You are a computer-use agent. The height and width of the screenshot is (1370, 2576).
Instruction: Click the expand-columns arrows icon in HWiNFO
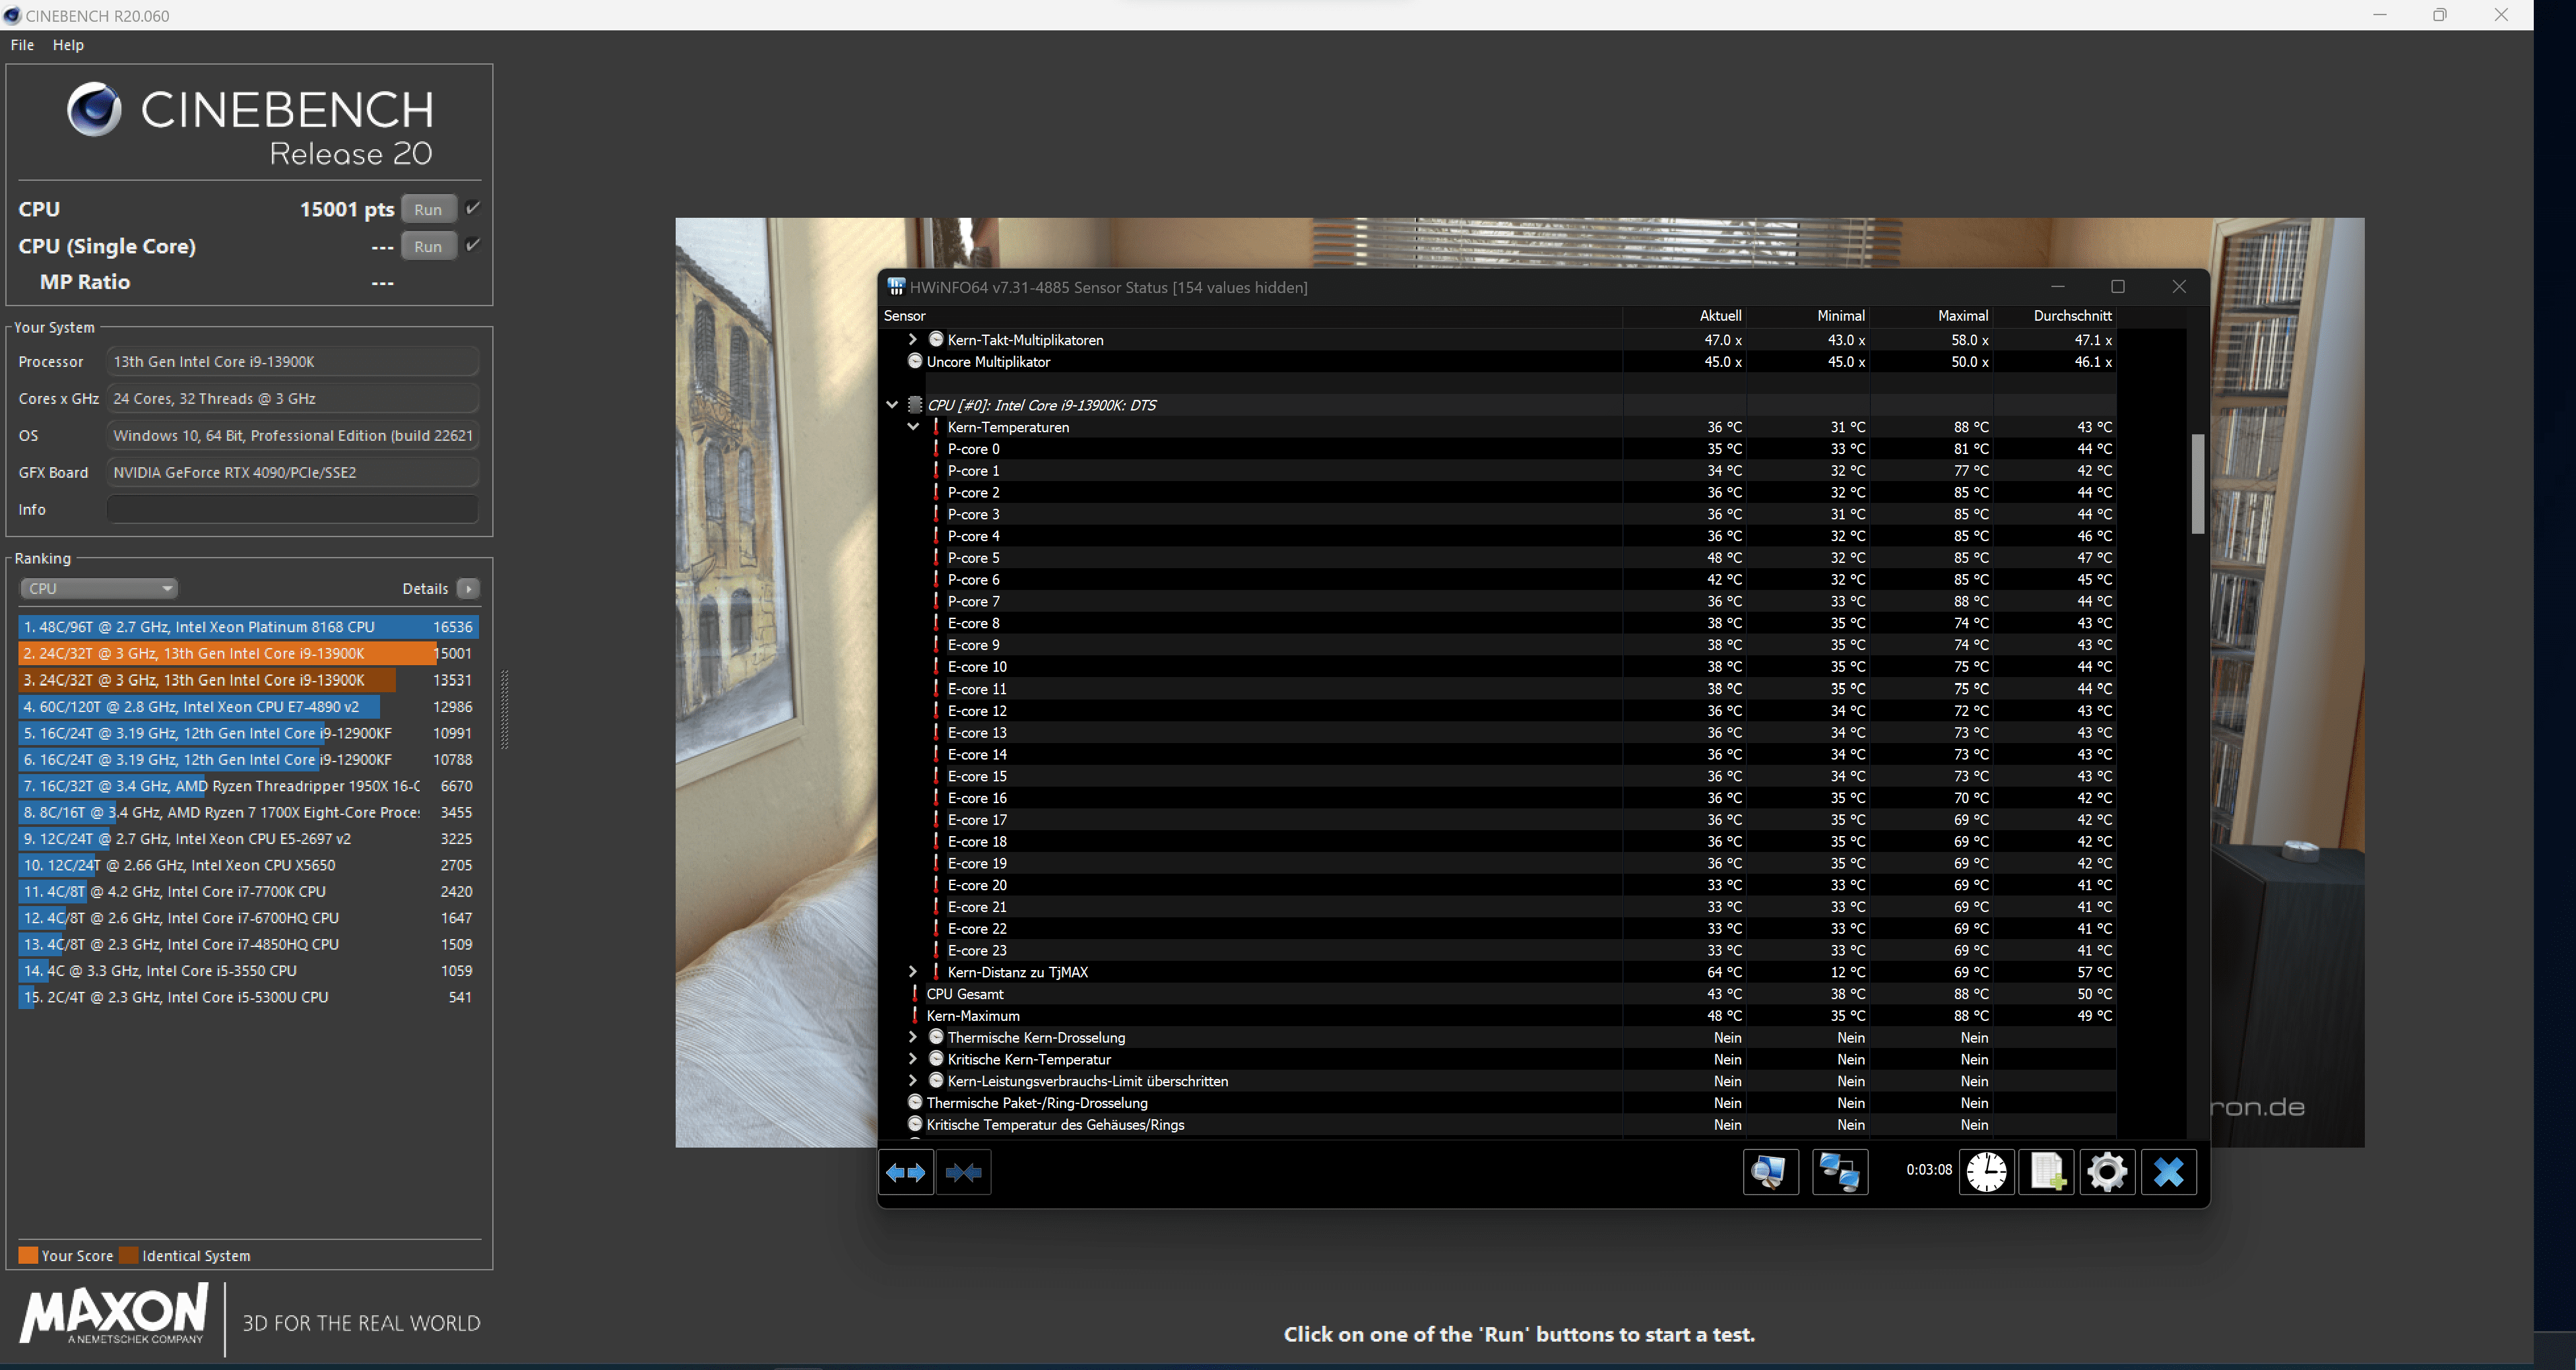coord(906,1172)
